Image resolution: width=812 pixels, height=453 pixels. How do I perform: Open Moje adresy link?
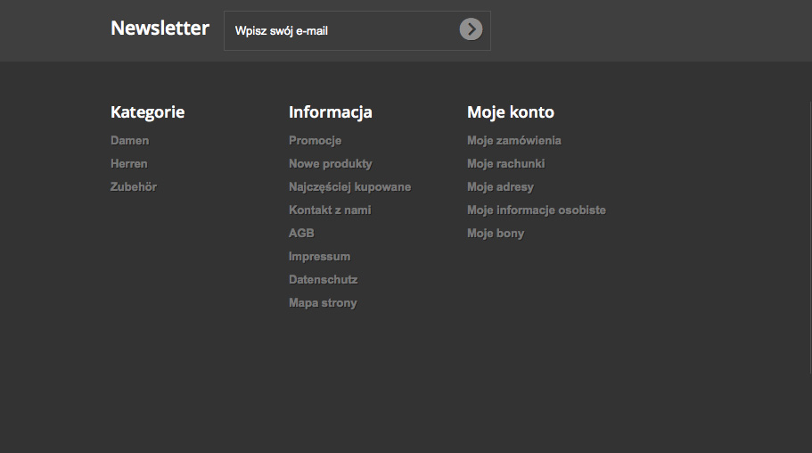[500, 187]
